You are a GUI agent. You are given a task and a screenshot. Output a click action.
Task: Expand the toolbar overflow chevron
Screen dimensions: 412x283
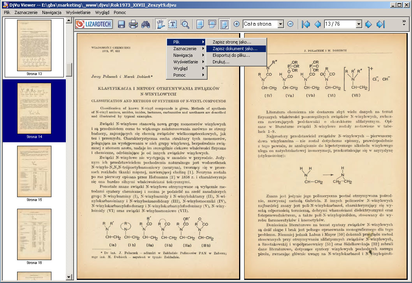[404, 23]
